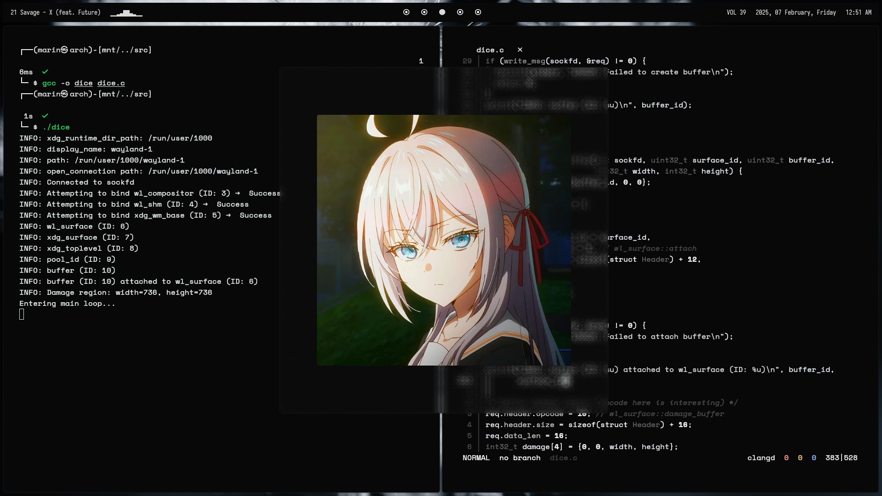
Task: Click 'INFO: xdg_toplevel (ID: 8)' line
Action: 79,248
